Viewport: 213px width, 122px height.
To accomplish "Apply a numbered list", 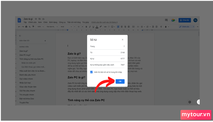I will [147, 27].
